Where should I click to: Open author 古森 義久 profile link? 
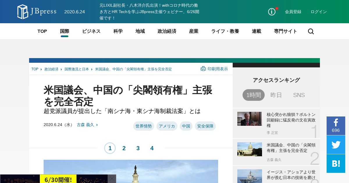click(86, 125)
